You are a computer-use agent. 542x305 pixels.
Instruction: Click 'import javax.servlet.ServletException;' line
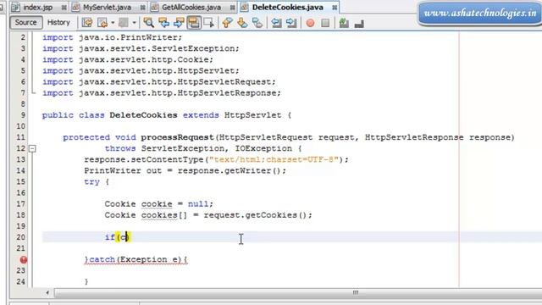[x=141, y=48]
